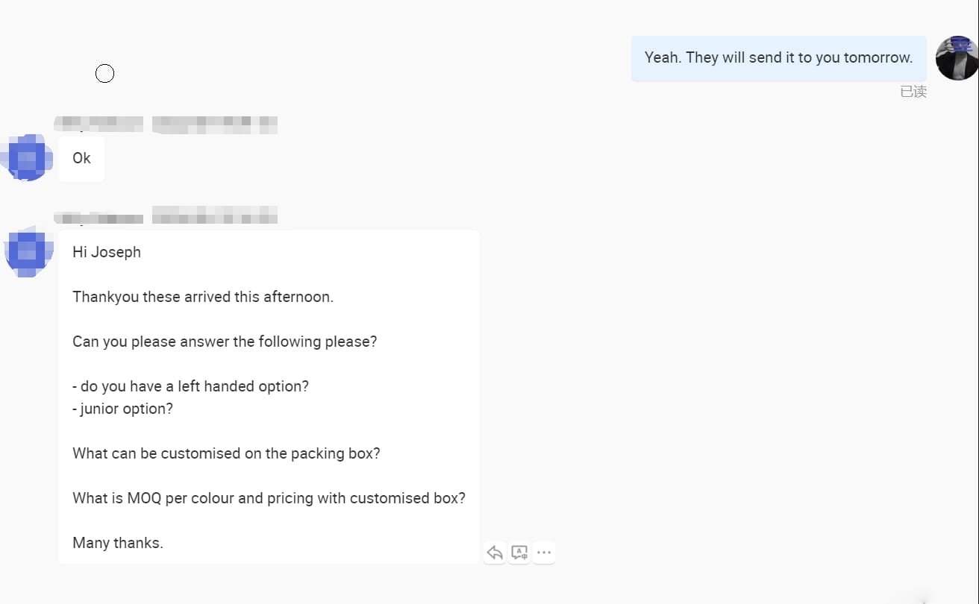Translate the message with the translate icon
Image resolution: width=979 pixels, height=604 pixels.
[519, 553]
